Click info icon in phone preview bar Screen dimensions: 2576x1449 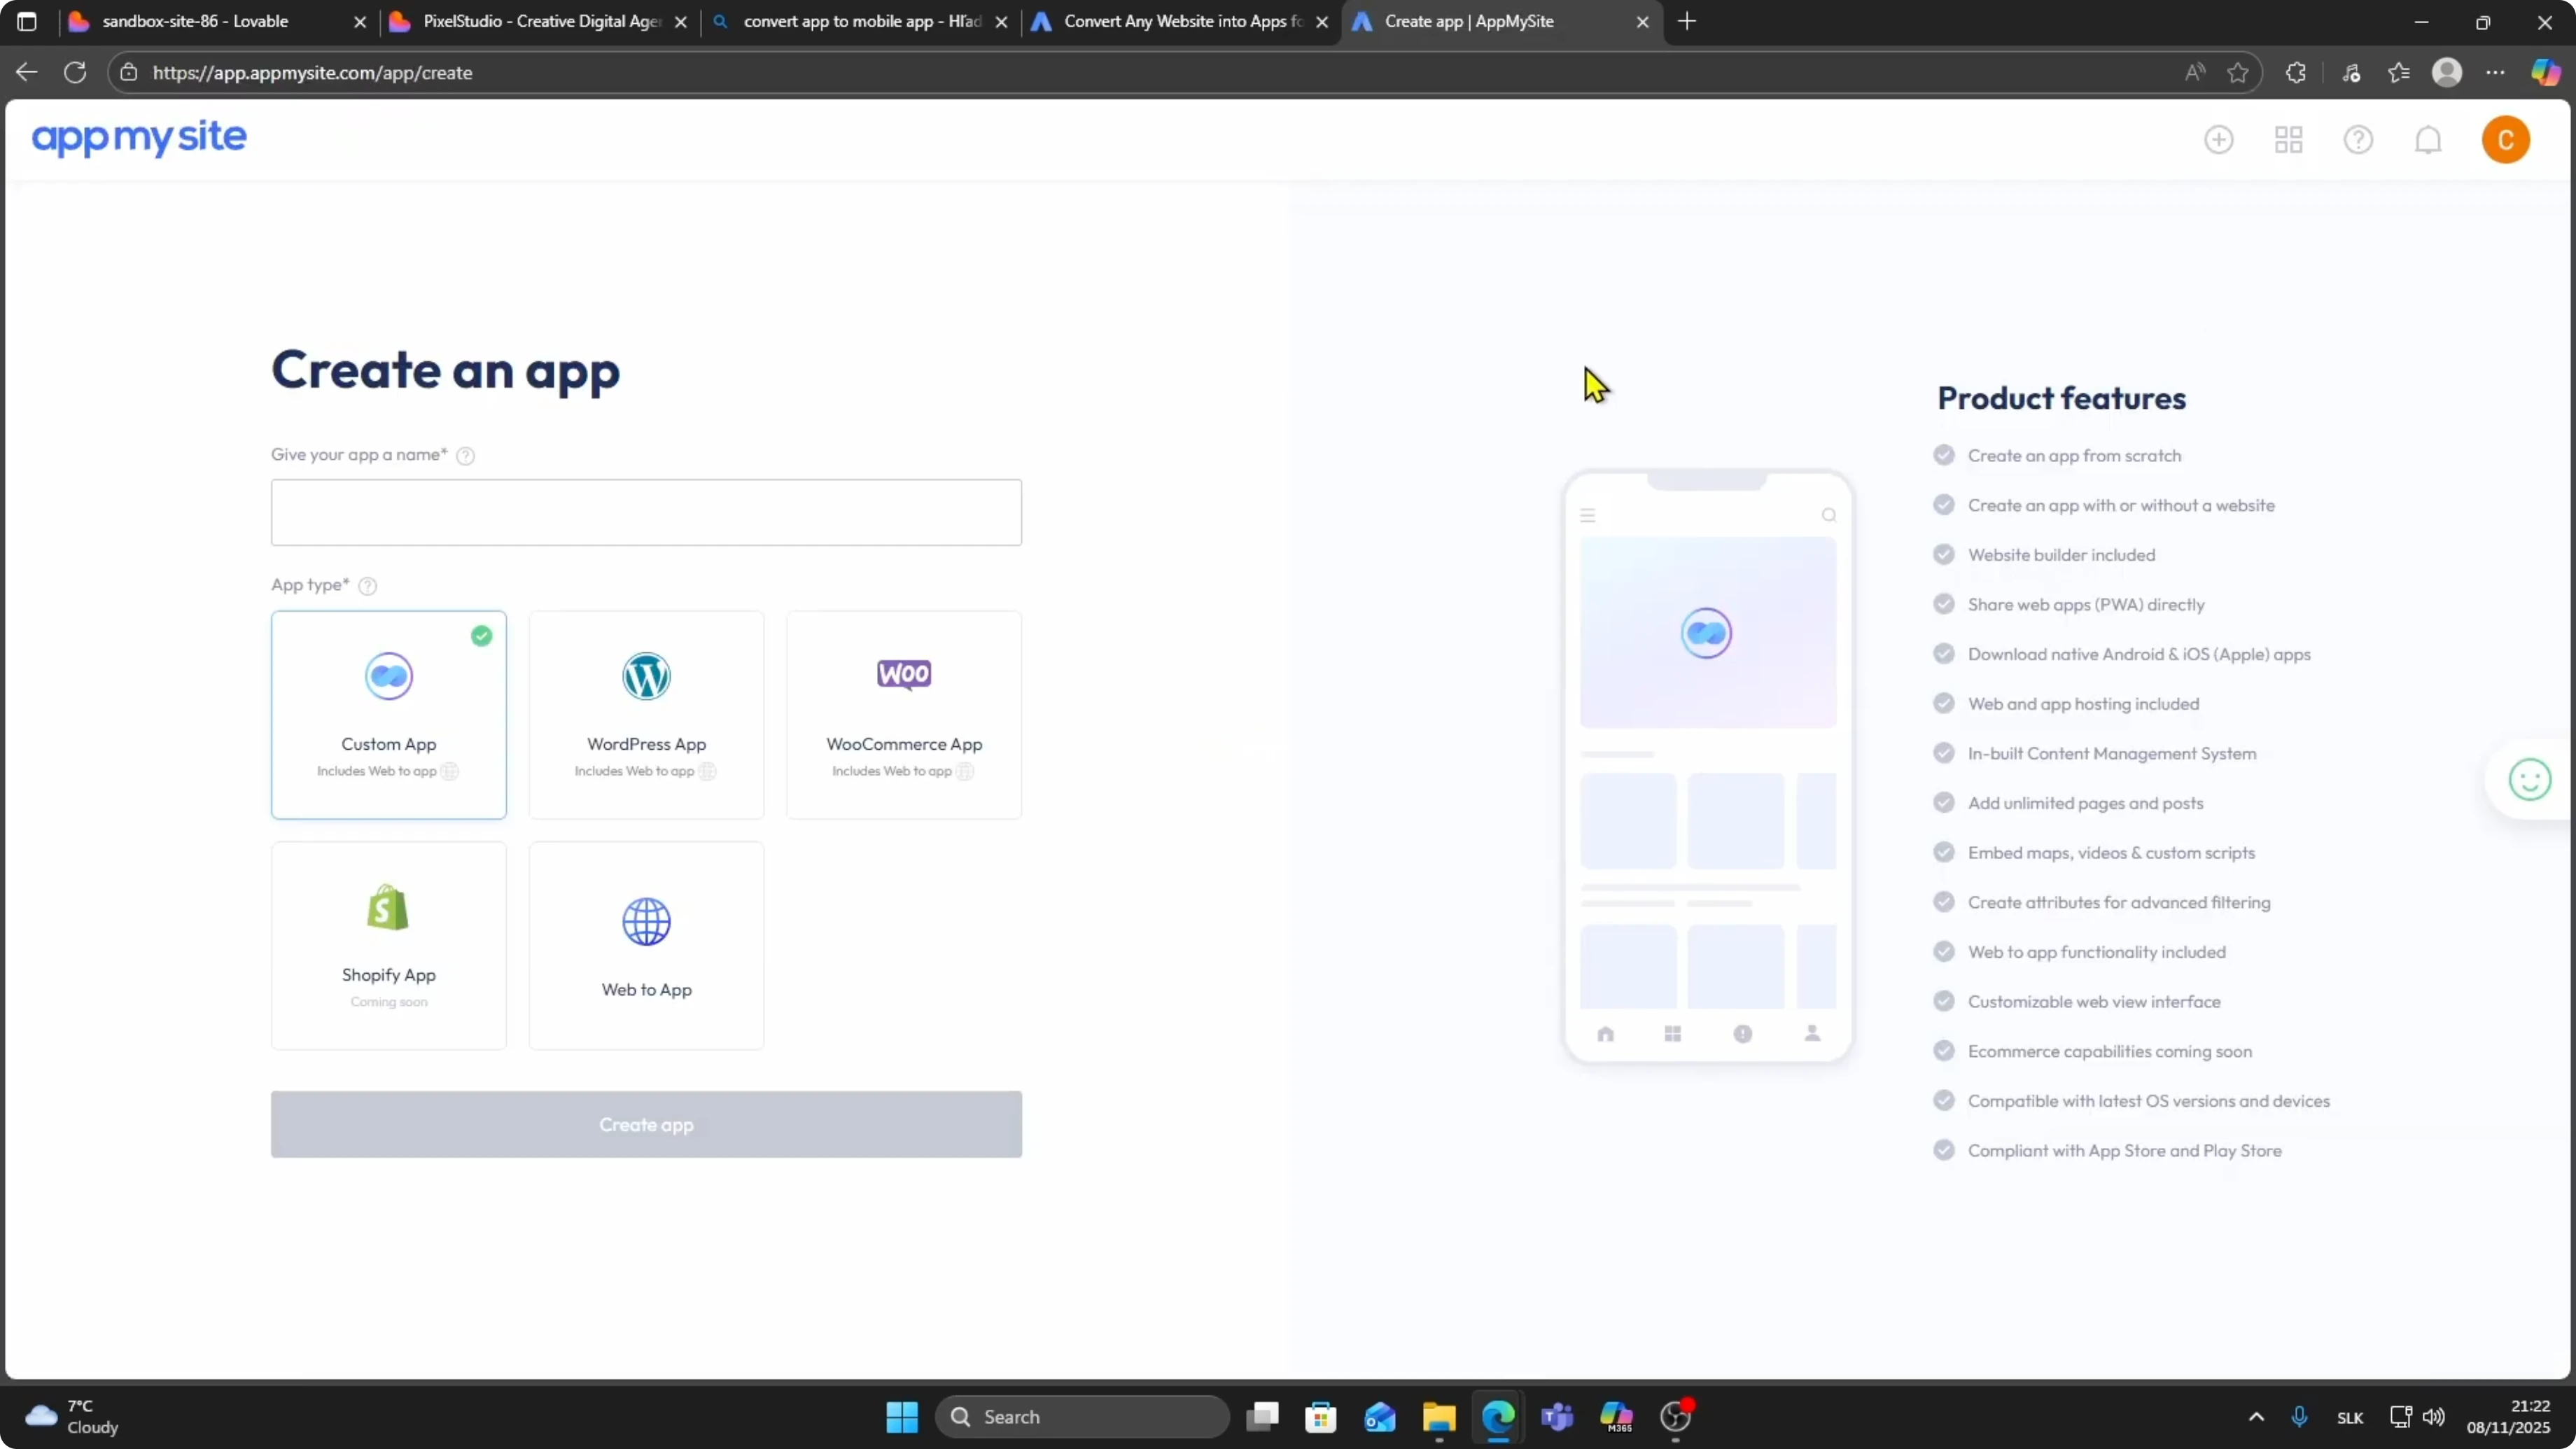(1742, 1034)
